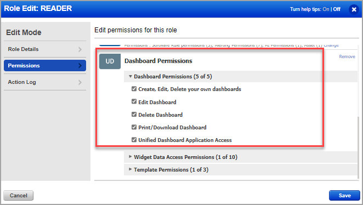Close the Role Edit dialog
Viewport: 363px width, 205px height.
click(354, 9)
